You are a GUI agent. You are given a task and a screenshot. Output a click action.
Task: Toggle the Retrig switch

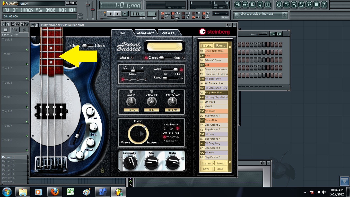click(x=170, y=78)
